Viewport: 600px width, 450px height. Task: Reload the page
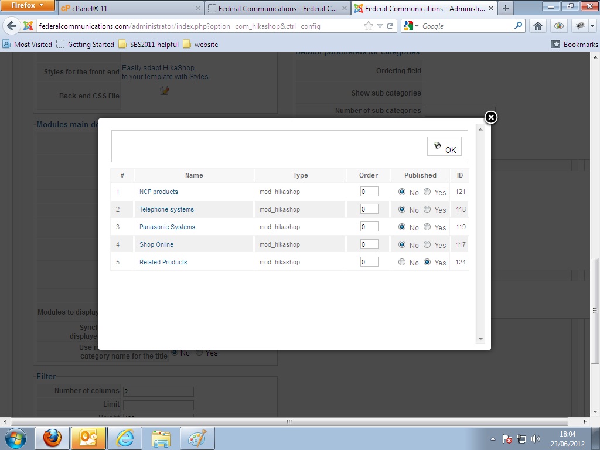[390, 26]
